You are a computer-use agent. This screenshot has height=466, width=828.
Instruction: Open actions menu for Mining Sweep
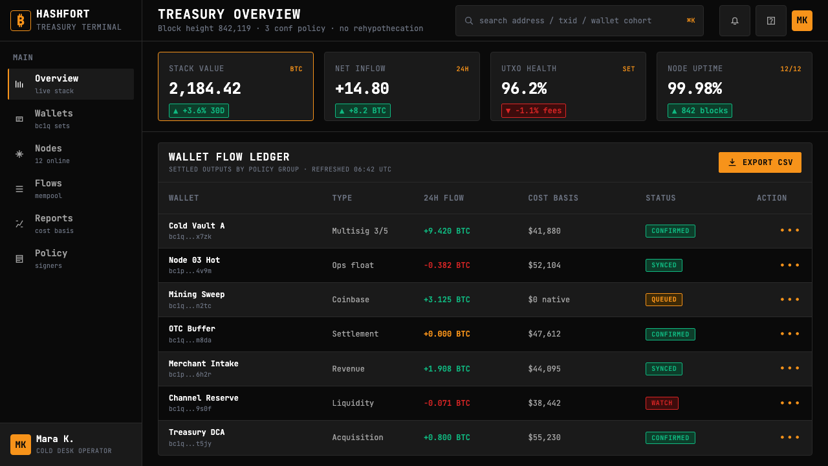pos(790,300)
